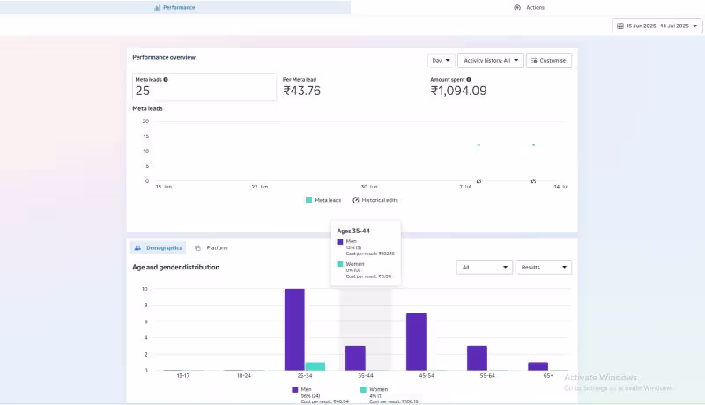Screen dimensions: 705x405
Task: Toggle Meta leads series in chart legend
Action: tap(323, 200)
